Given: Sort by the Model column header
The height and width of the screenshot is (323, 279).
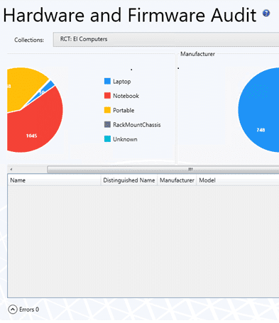Looking at the screenshot, I should coord(238,180).
